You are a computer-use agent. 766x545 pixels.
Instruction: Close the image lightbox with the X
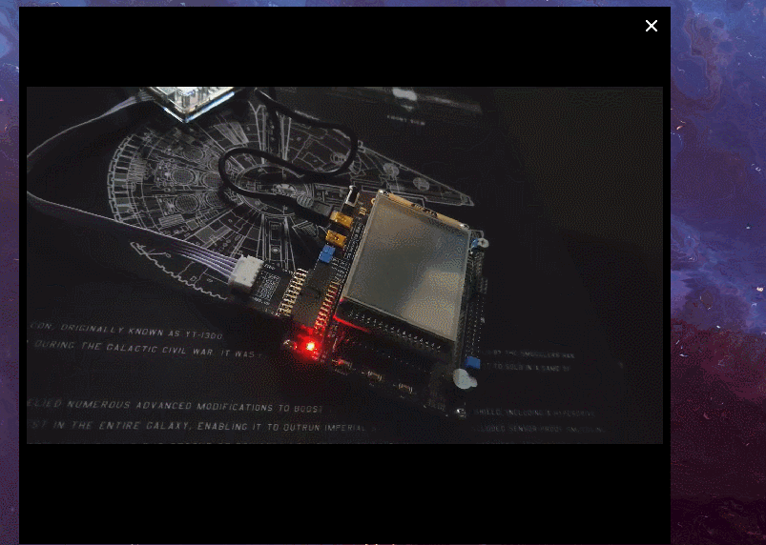[x=652, y=26]
